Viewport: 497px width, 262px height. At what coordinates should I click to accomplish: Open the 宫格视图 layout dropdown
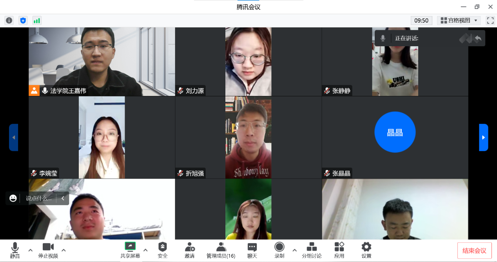[459, 20]
